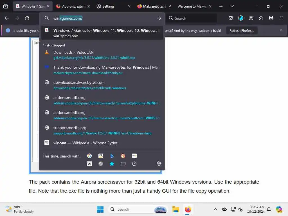Open the weather widget showing 90°F
288x216 pixels.
tap(19, 209)
